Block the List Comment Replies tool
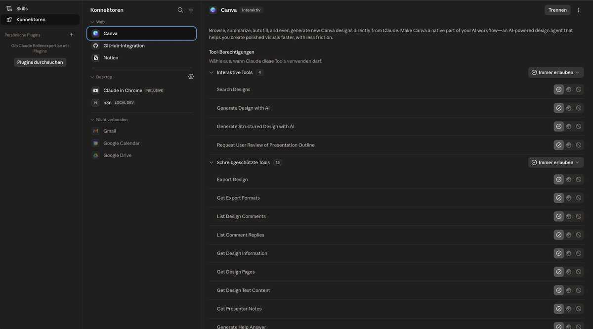 579,235
